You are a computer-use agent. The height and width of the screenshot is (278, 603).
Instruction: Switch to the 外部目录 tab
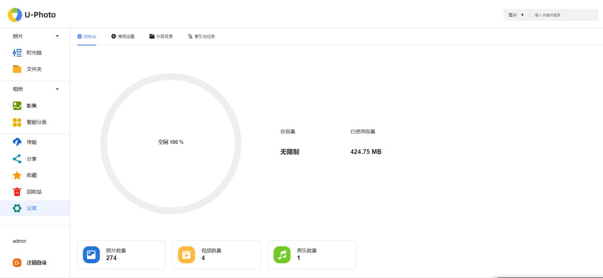click(161, 37)
